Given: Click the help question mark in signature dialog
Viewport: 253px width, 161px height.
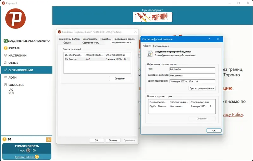Looking at the screenshot, I should [x=209, y=39].
